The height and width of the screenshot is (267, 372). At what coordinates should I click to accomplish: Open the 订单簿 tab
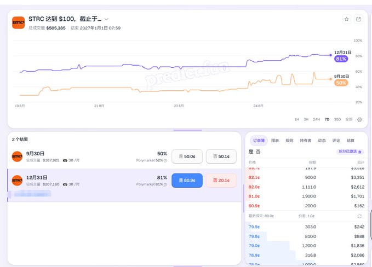(259, 141)
